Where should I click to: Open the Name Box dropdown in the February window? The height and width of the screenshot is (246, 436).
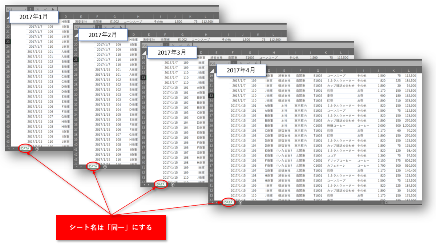pos(93,27)
